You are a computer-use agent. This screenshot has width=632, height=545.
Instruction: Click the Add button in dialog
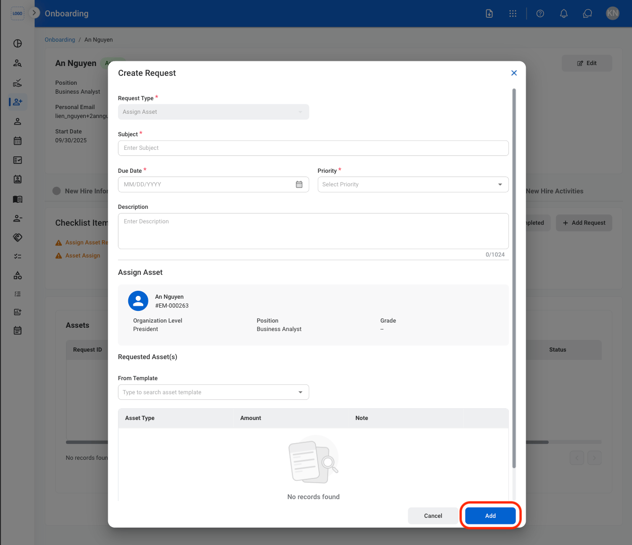click(x=490, y=516)
